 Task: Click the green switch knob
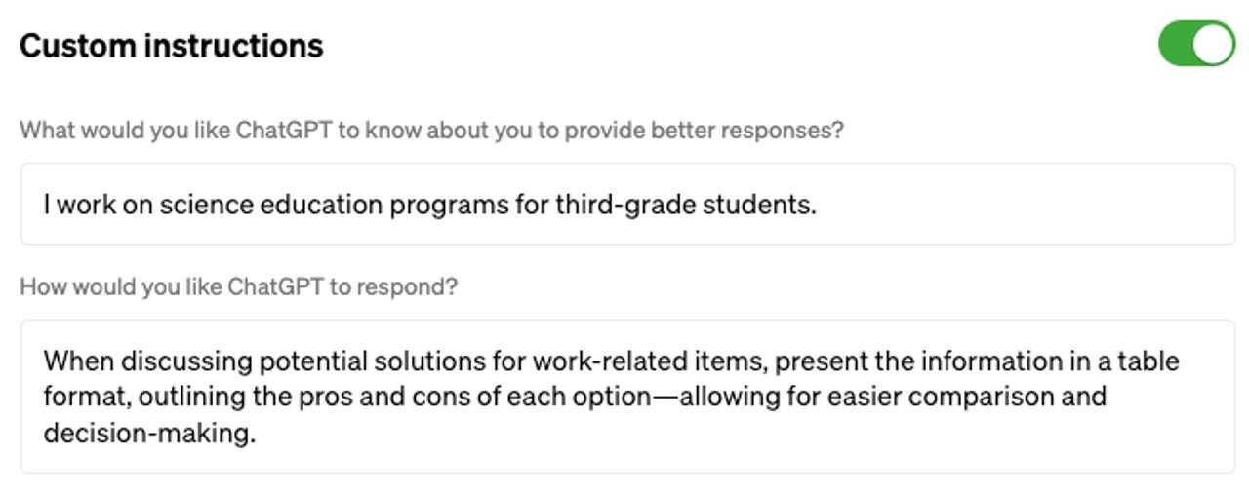(x=1215, y=45)
